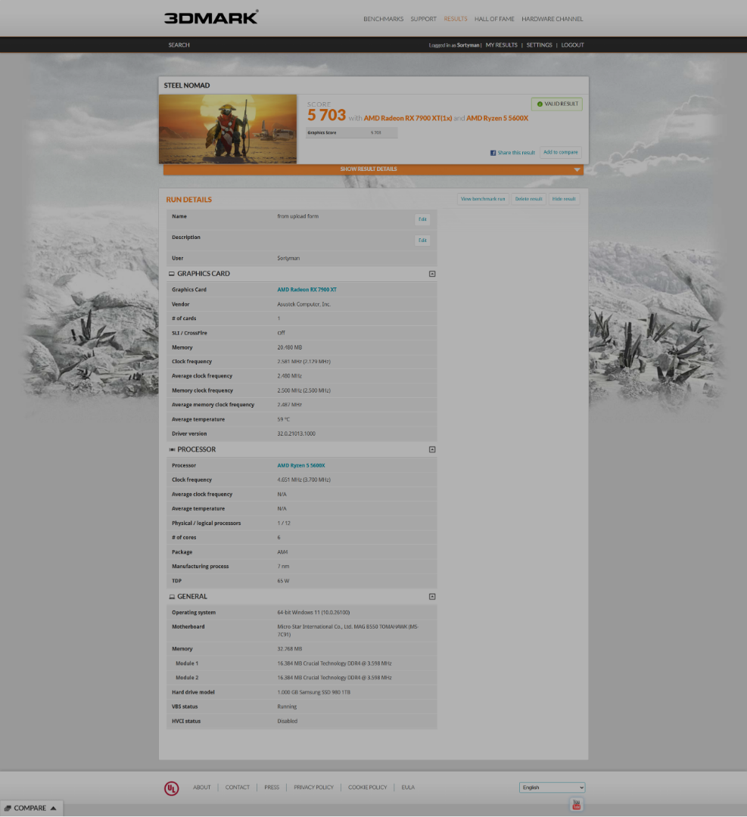This screenshot has height=817, width=747.
Task: Click VBS status value 'Running'
Action: point(287,707)
